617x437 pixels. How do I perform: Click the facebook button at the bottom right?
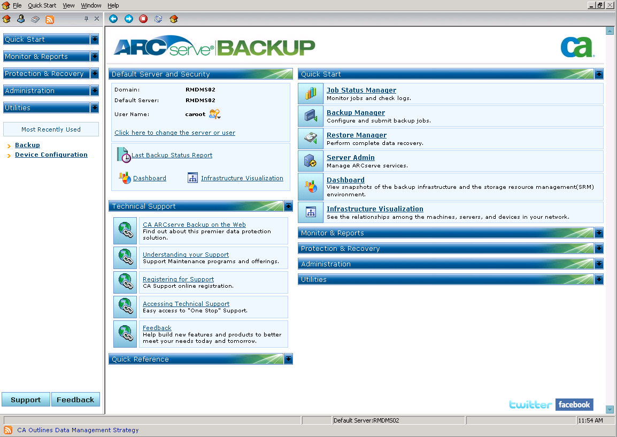pyautogui.click(x=574, y=404)
